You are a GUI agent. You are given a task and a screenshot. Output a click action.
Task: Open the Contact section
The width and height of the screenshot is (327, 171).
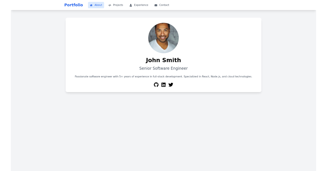[162, 5]
